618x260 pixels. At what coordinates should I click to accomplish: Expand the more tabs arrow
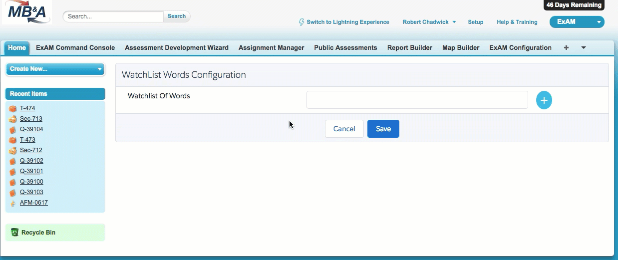584,48
